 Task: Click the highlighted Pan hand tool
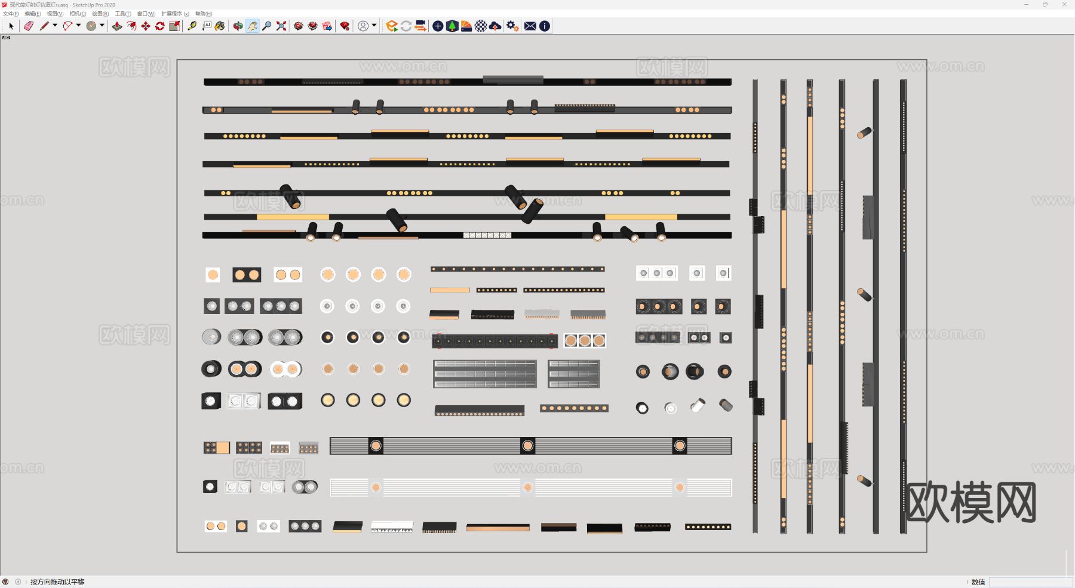click(253, 26)
